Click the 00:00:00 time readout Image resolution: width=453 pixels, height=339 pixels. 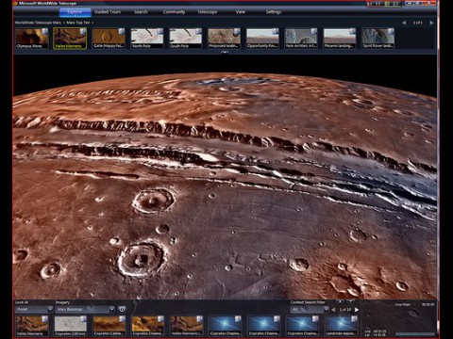point(428,304)
